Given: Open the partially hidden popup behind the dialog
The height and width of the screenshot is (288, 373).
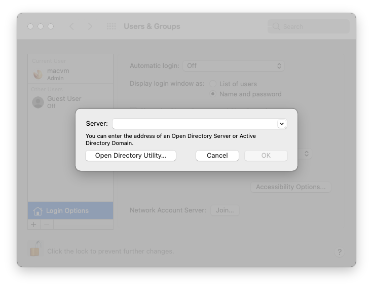Looking at the screenshot, I should click(x=307, y=153).
